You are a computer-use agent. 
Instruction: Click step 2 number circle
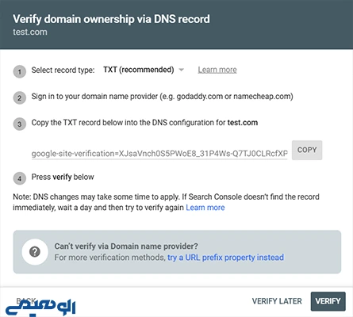point(20,98)
